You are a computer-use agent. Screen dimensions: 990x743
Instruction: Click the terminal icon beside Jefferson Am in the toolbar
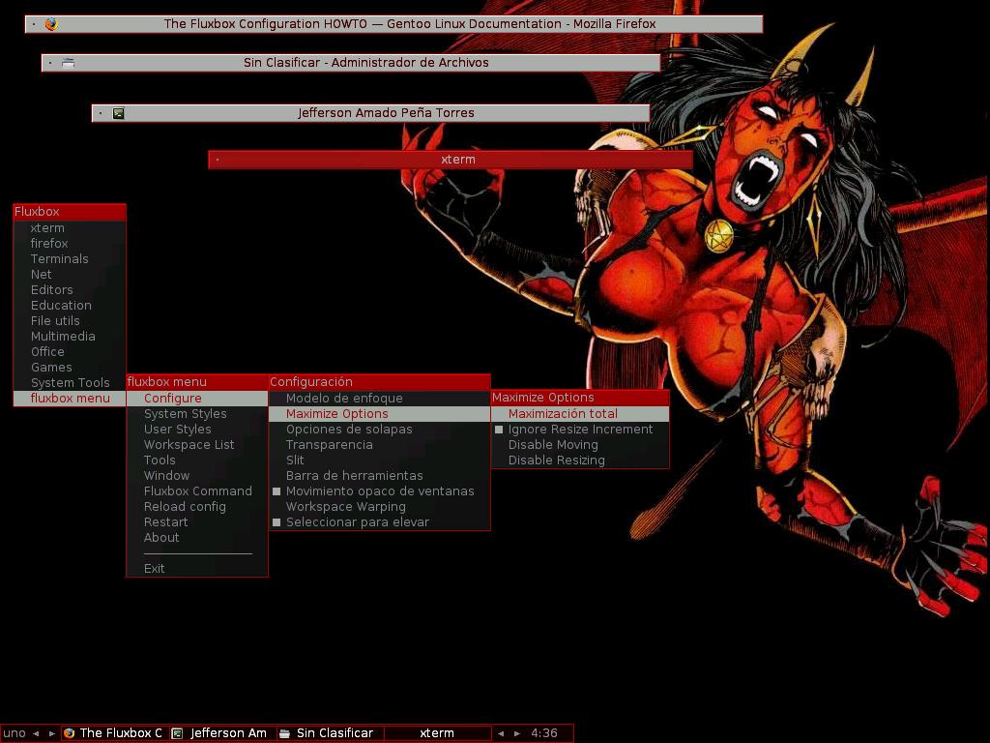178,733
